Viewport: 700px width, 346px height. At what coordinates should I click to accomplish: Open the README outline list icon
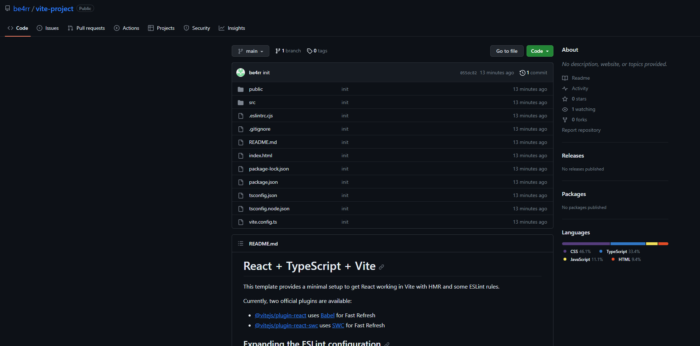[x=241, y=243]
